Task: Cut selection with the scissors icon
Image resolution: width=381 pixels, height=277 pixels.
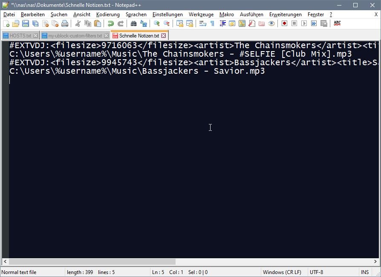Action: click(x=78, y=23)
